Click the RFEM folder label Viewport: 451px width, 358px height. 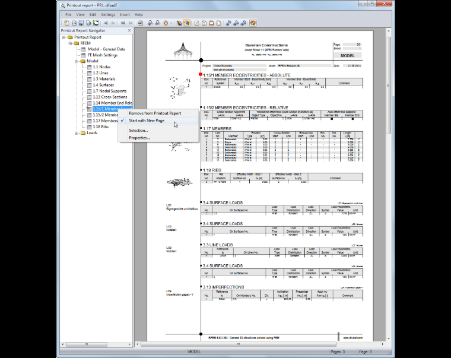coord(85,43)
